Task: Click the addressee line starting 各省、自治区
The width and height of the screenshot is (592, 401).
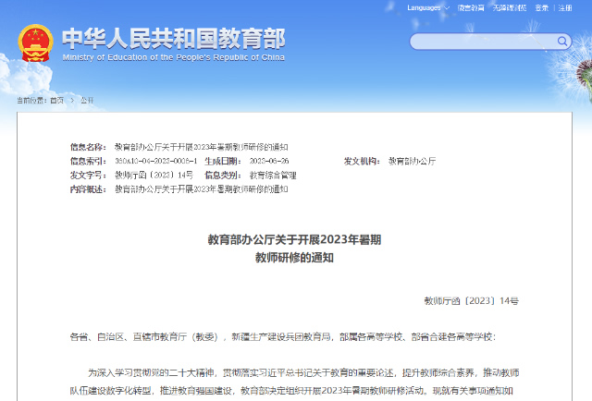Action: click(x=282, y=337)
